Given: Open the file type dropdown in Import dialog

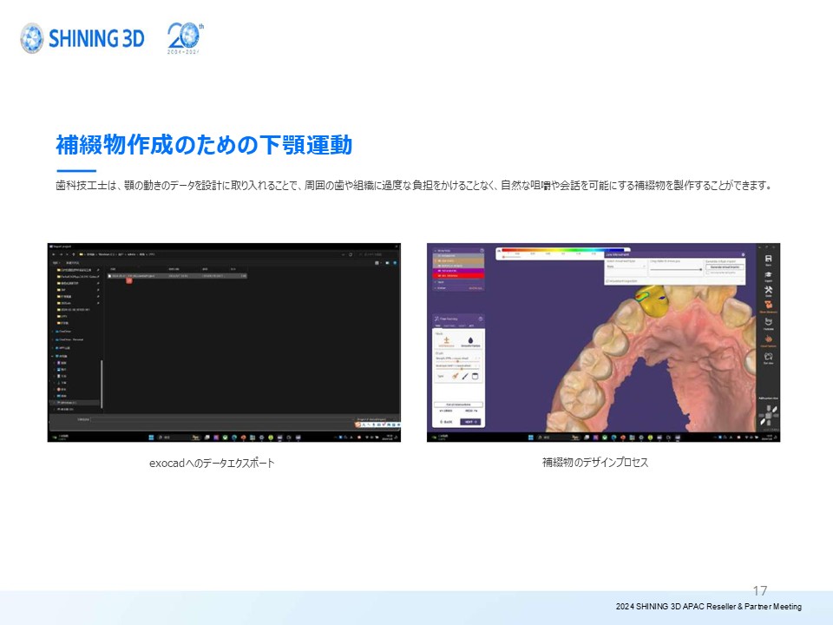Looking at the screenshot, I should (377, 418).
